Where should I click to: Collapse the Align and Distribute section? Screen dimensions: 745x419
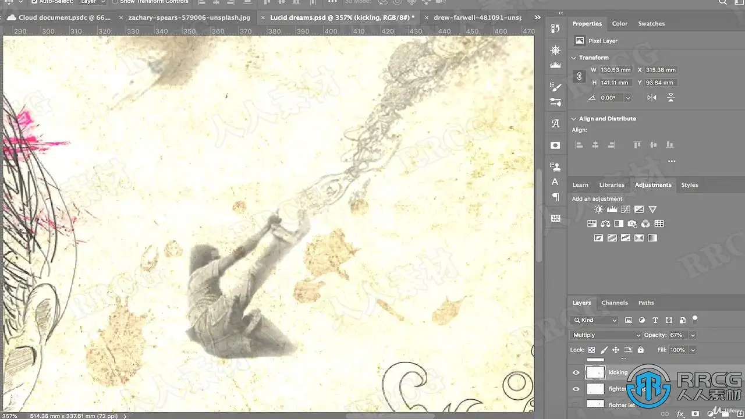574,119
